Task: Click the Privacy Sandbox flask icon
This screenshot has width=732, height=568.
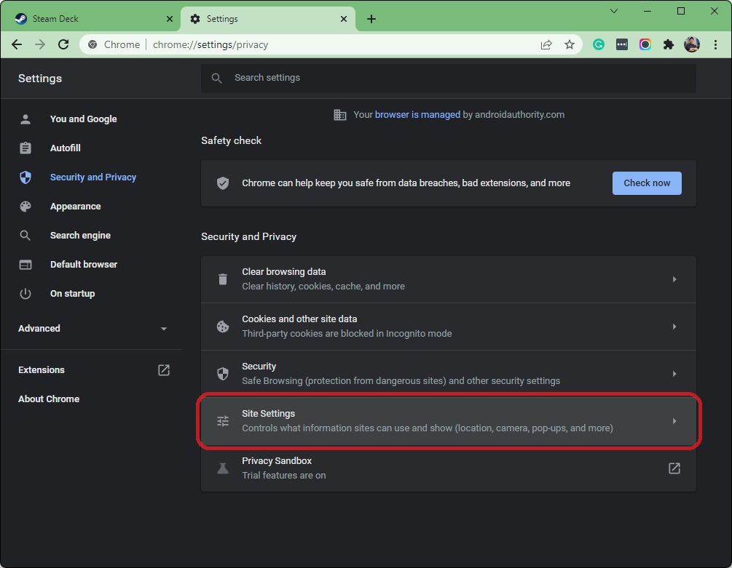Action: click(223, 468)
